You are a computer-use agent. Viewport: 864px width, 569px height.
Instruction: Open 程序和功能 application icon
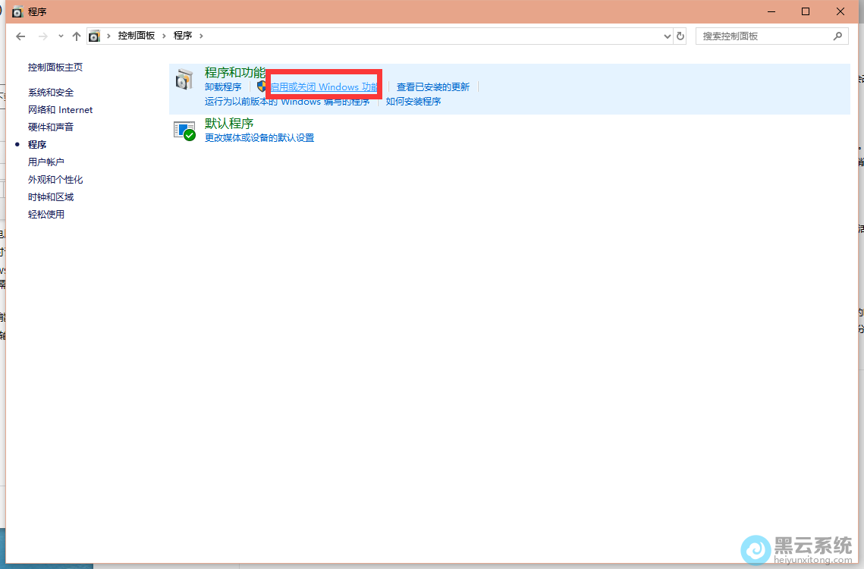[184, 79]
